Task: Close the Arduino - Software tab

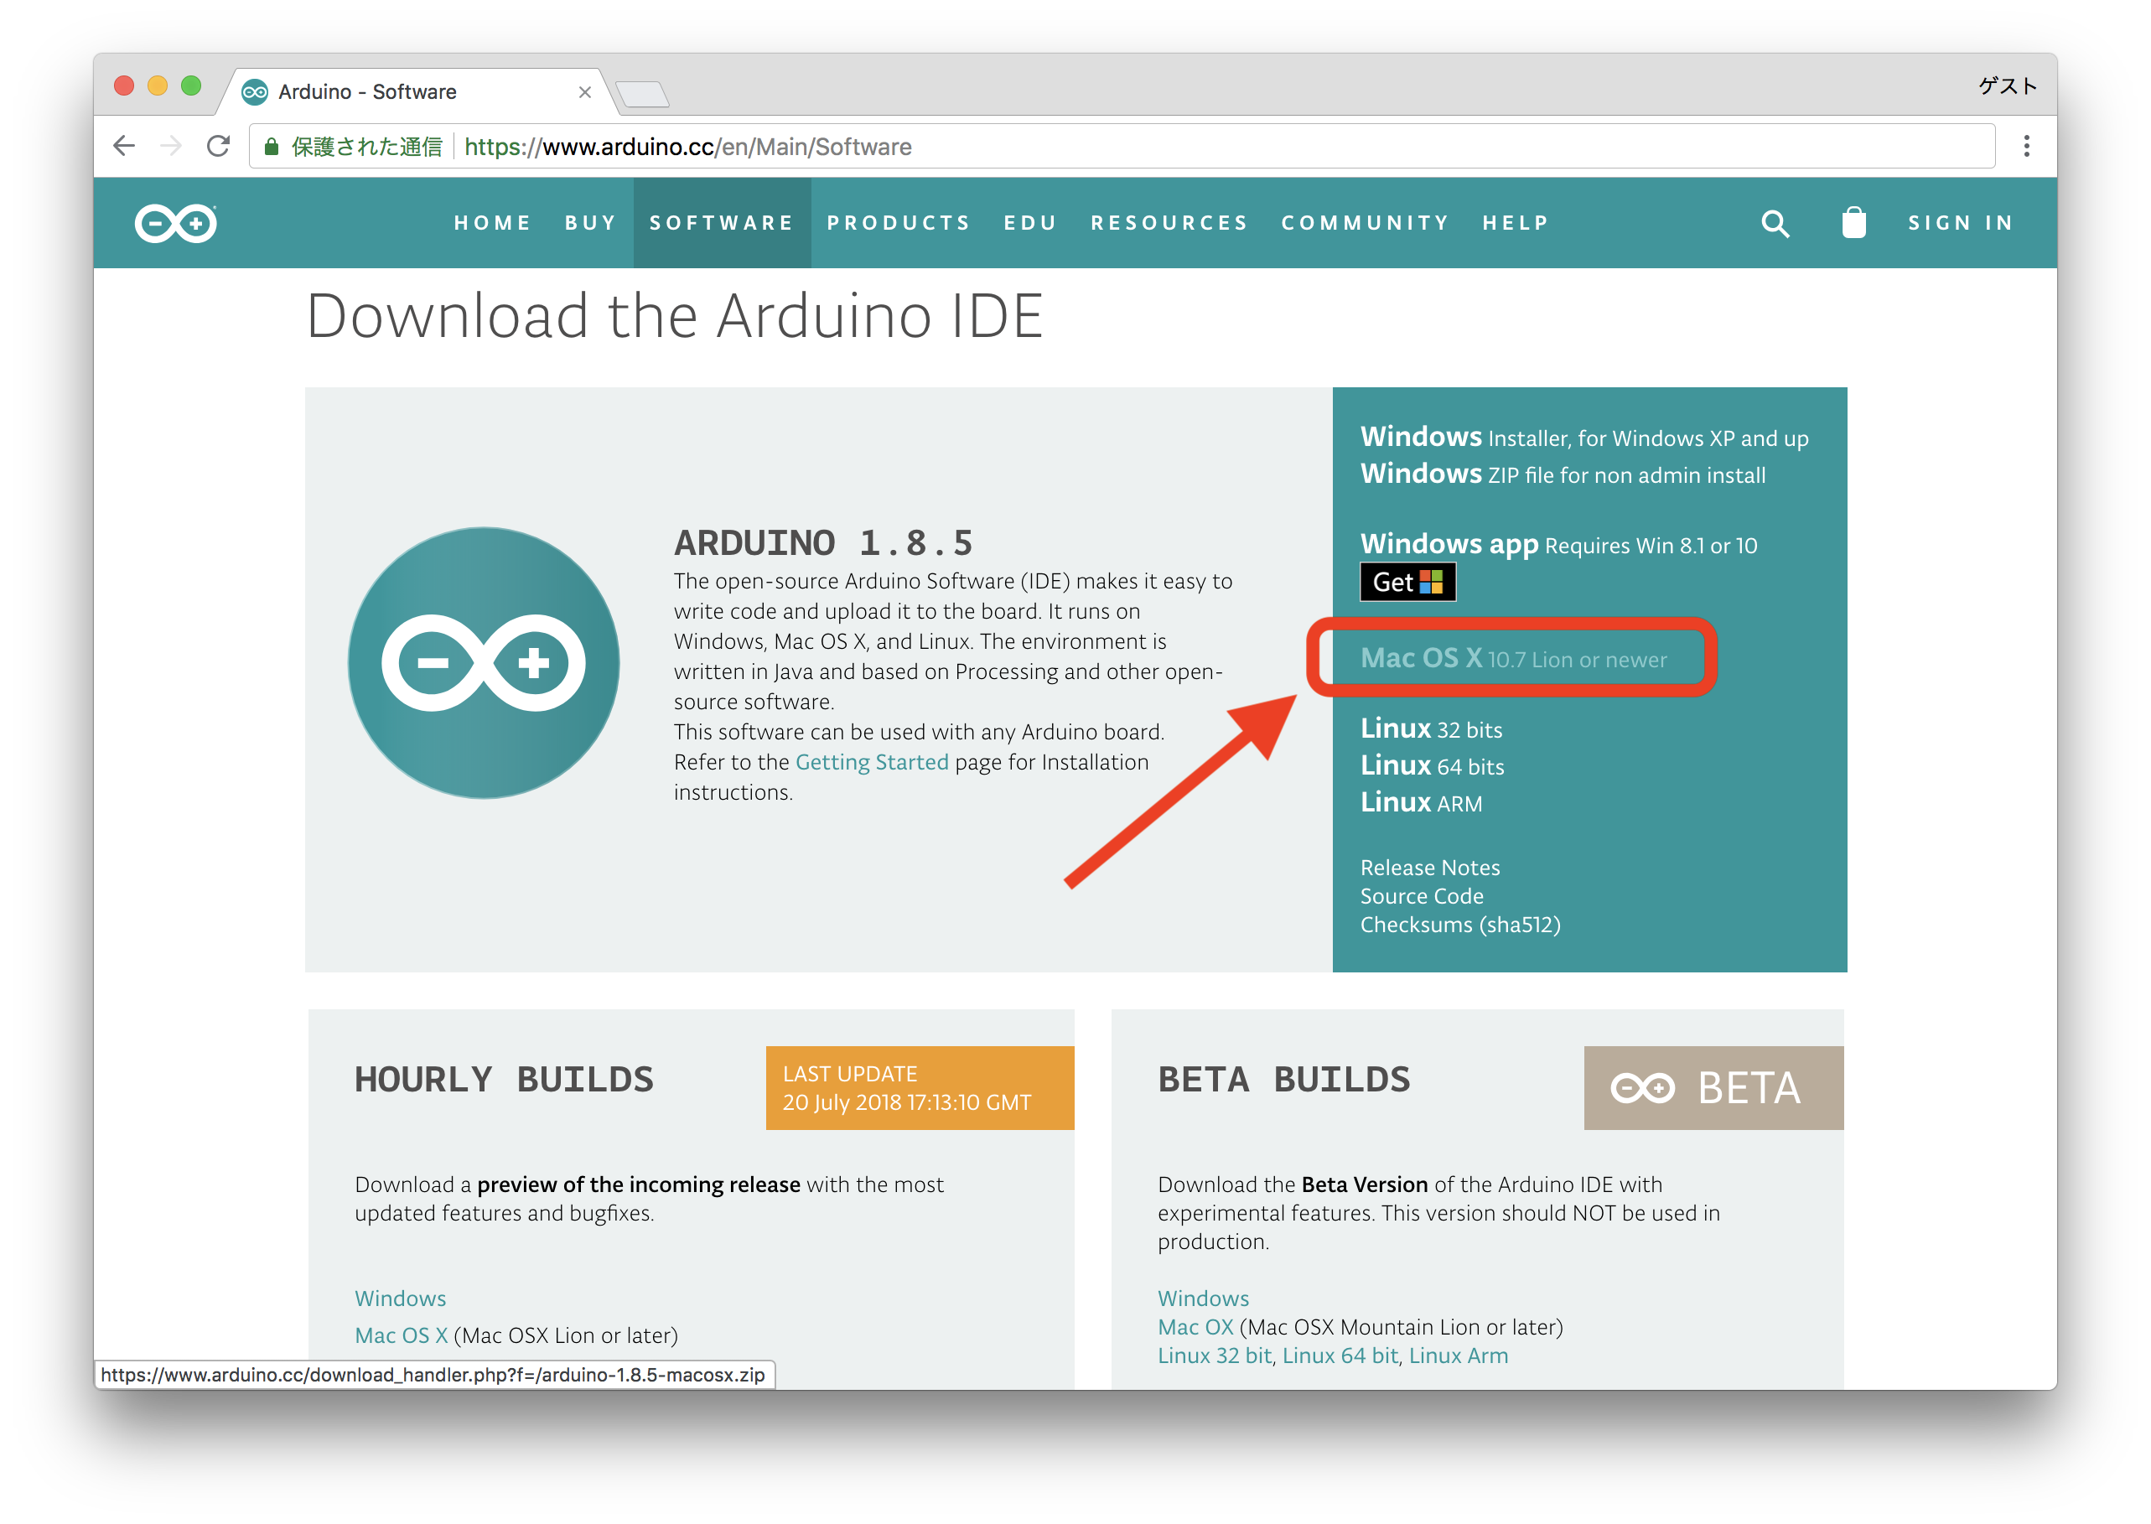Action: pos(584,92)
